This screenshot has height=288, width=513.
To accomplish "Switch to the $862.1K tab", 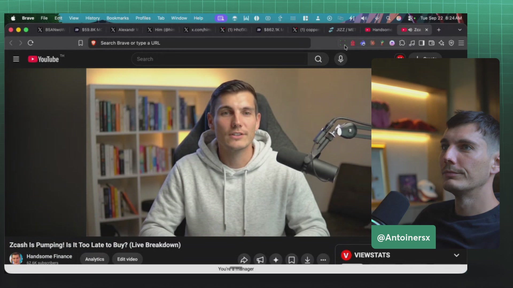I will pos(270,30).
